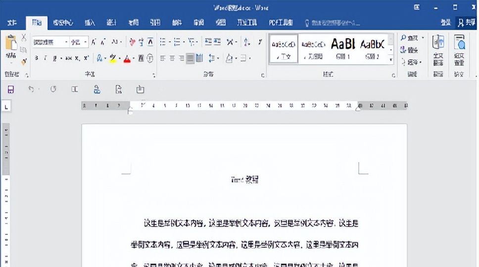The width and height of the screenshot is (479, 267).
Task: Toggle underline formatting
Action: [x=55, y=58]
